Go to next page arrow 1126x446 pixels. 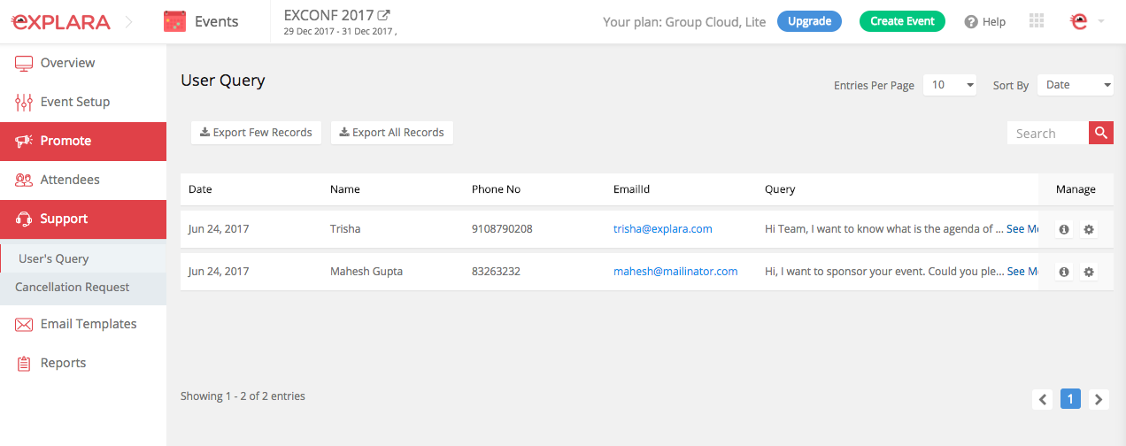click(x=1099, y=399)
